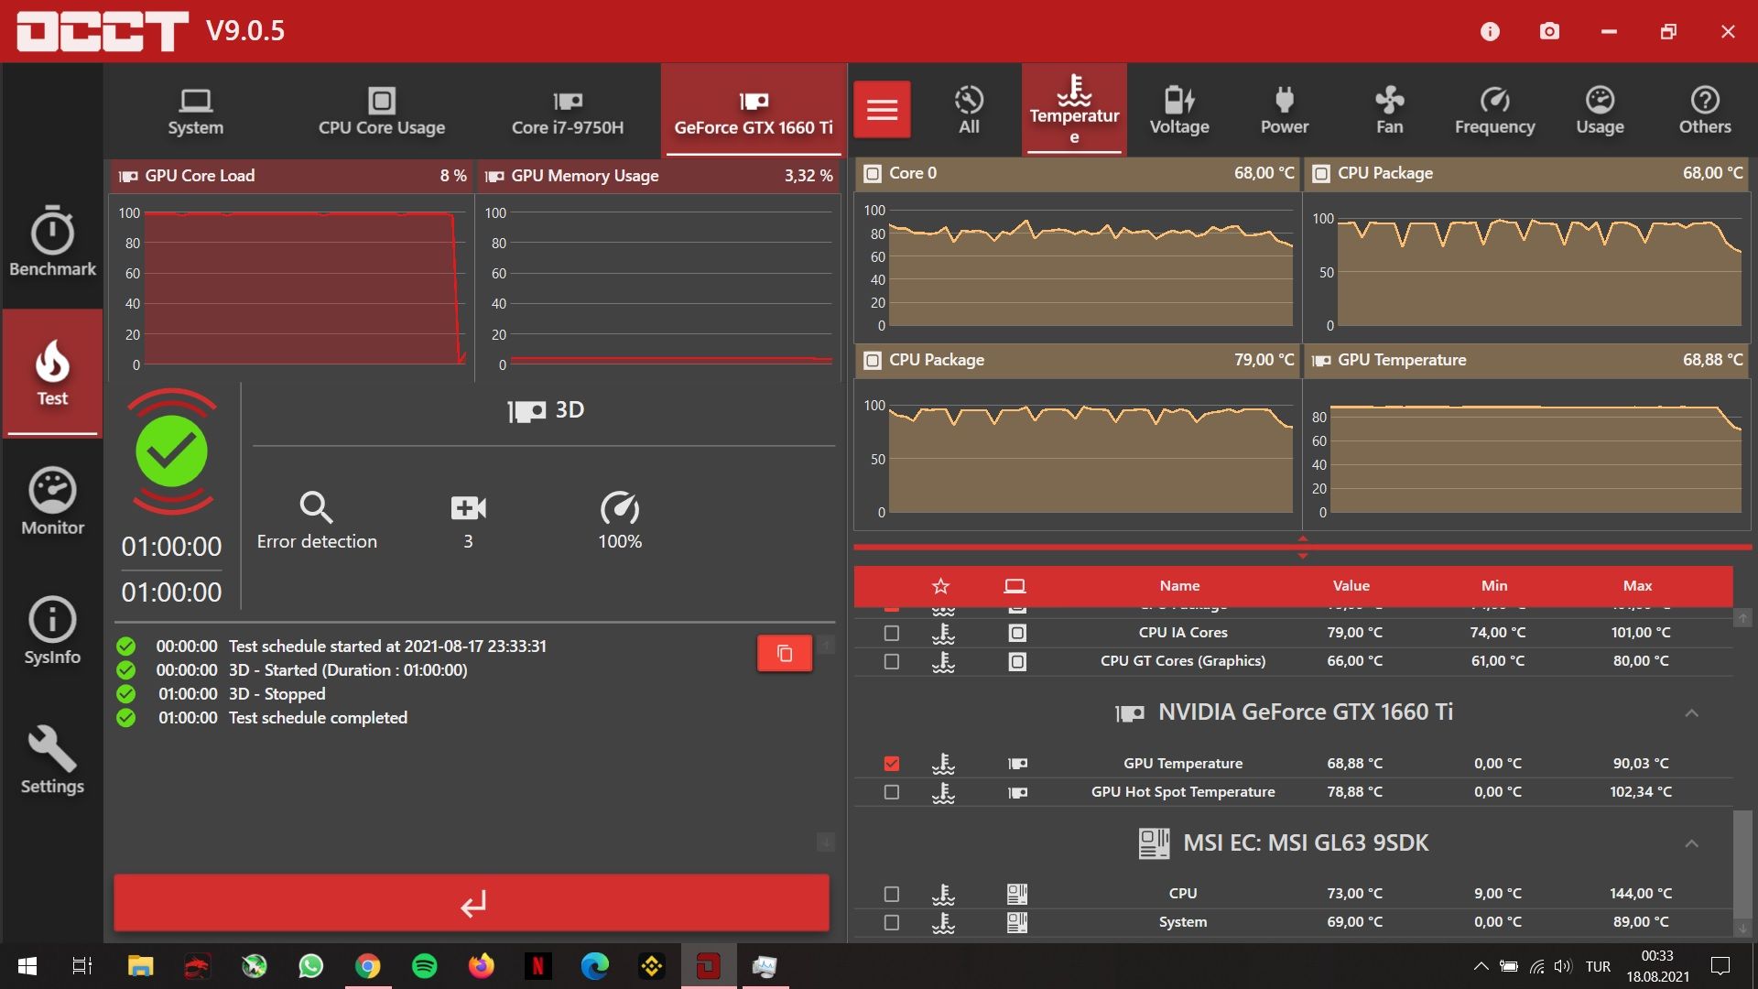Screen dimensions: 1758x989
Task: Open SysInfo from the sidebar
Action: click(x=52, y=631)
